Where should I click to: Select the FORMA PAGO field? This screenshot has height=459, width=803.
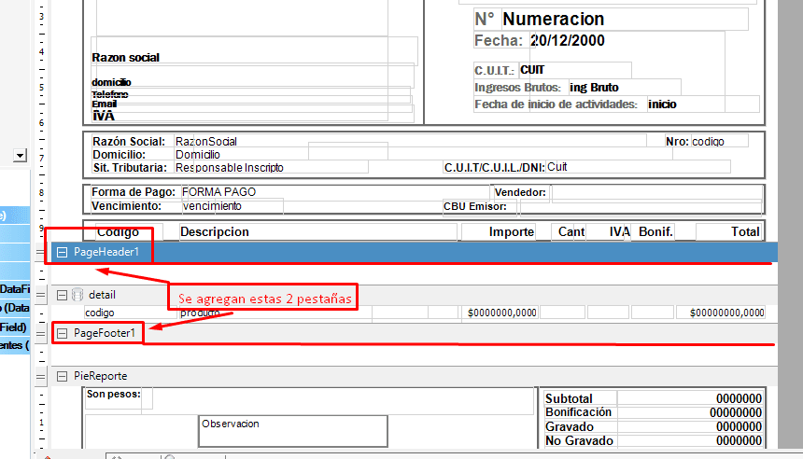click(218, 191)
